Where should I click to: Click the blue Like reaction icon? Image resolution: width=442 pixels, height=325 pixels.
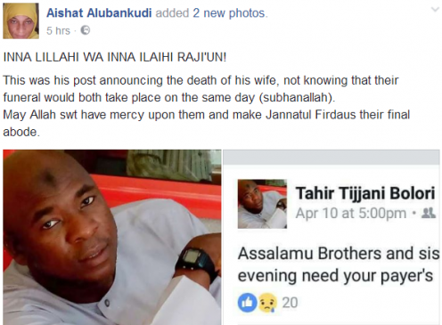pyautogui.click(x=247, y=303)
